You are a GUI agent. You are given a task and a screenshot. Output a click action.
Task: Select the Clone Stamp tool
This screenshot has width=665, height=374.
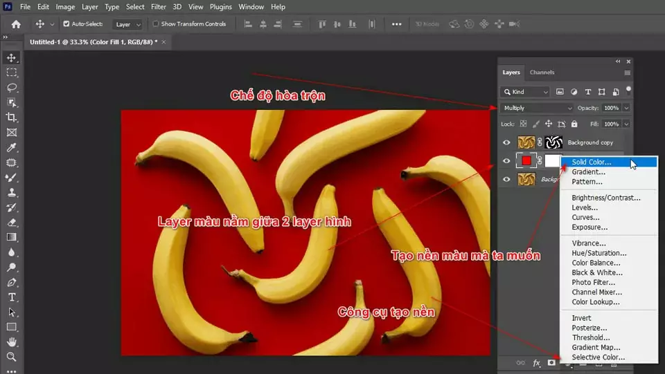(12, 192)
